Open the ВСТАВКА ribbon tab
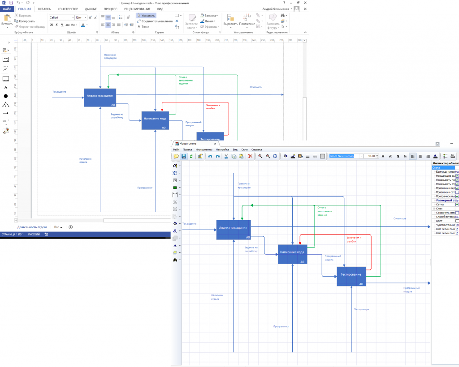Viewport: 459px width, 367px height. point(44,9)
